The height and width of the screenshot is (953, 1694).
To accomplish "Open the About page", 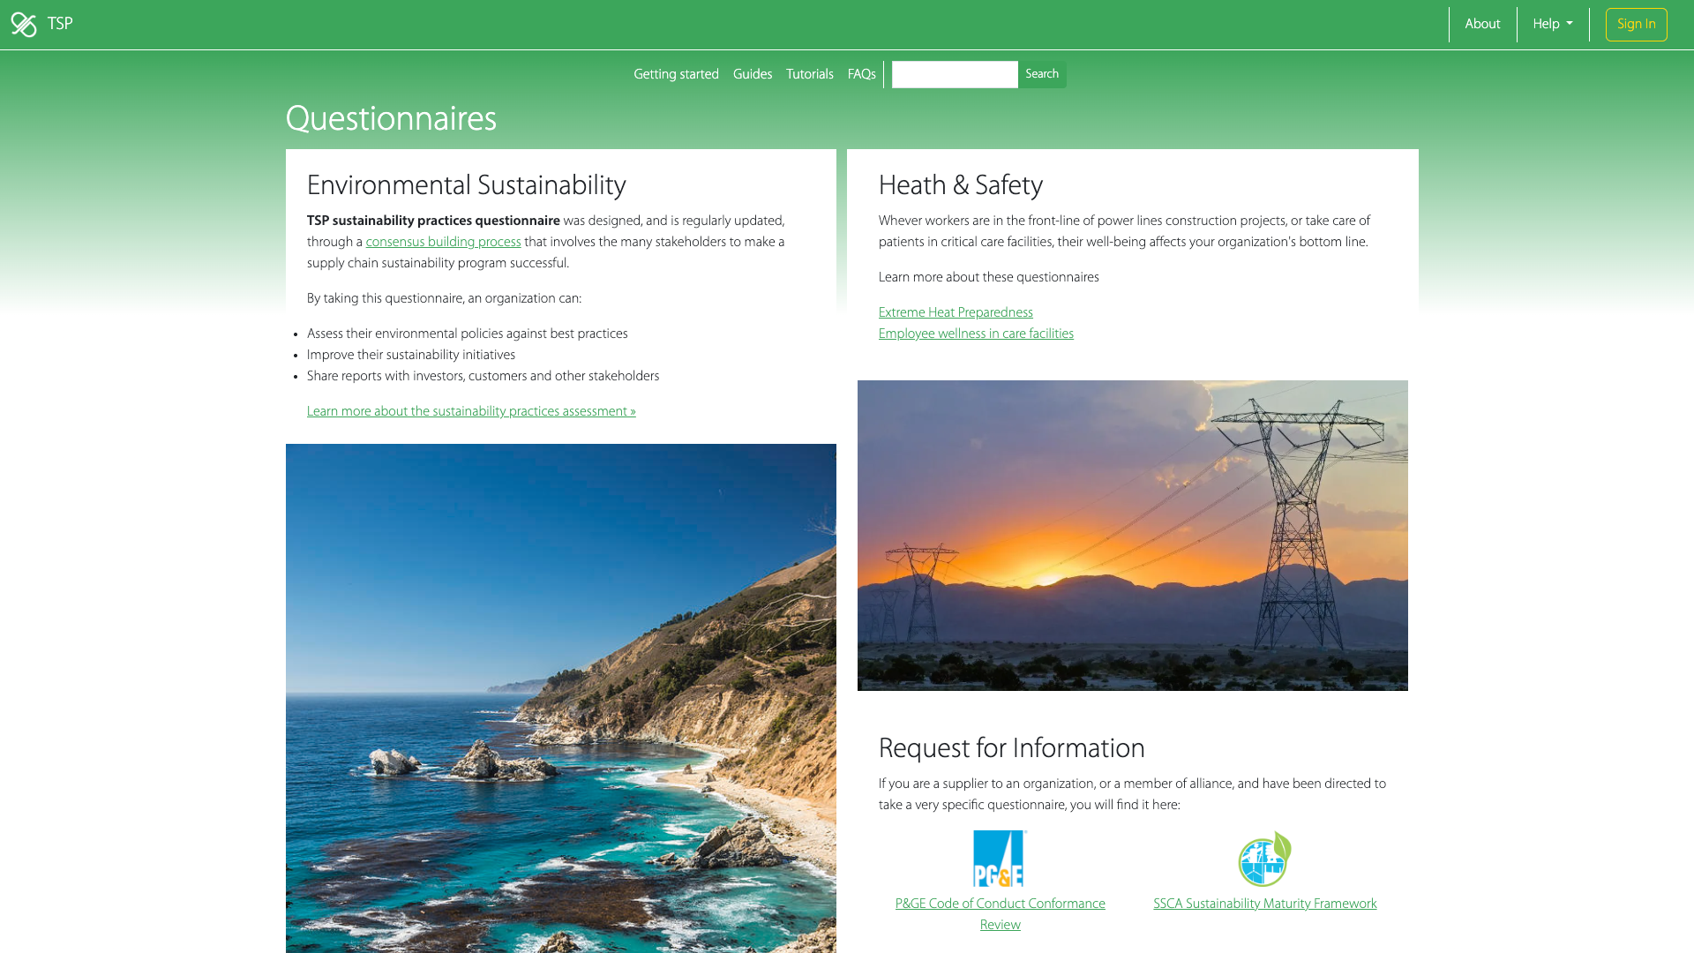I will [x=1482, y=25].
